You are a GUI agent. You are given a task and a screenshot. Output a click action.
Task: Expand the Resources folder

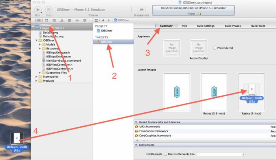tap(40, 48)
